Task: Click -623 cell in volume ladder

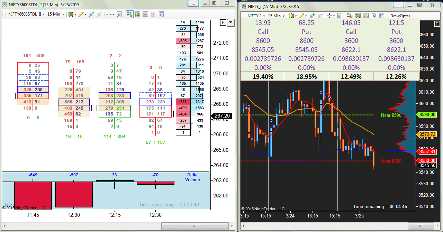Action: [x=183, y=102]
